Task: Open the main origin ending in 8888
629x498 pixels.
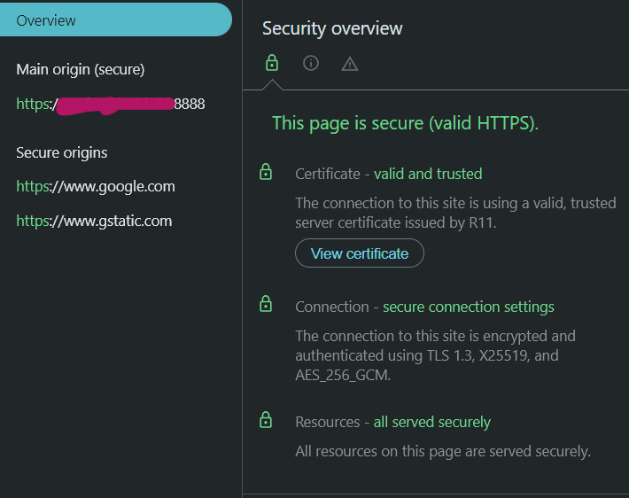Action: [x=111, y=104]
